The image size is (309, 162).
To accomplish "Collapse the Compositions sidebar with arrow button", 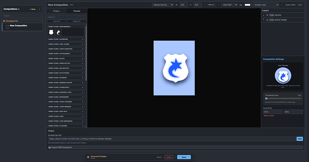I will (x=39, y=9).
